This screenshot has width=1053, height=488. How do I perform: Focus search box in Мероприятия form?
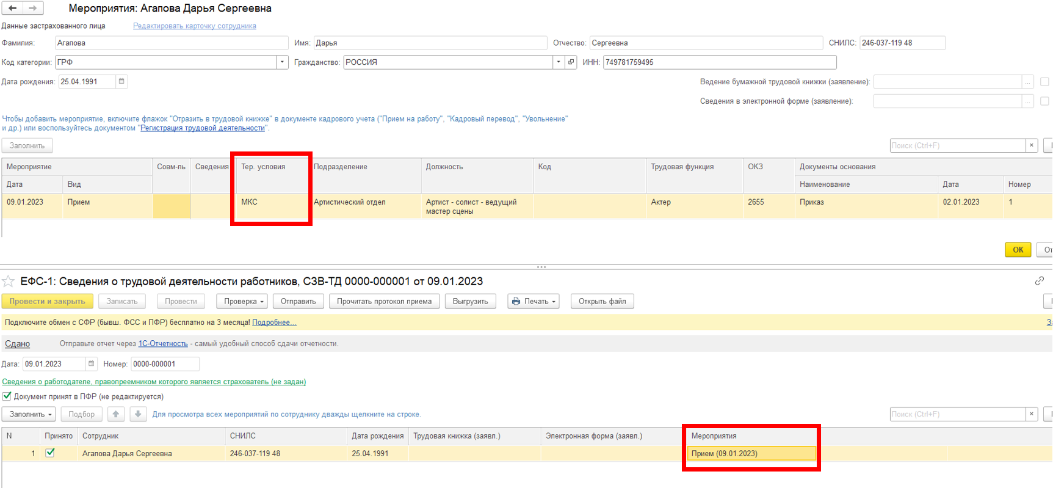(958, 145)
